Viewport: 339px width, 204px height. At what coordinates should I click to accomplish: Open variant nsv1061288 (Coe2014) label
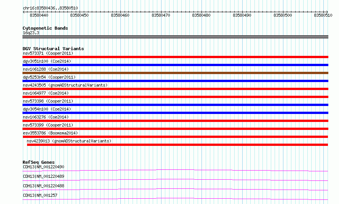46,69
